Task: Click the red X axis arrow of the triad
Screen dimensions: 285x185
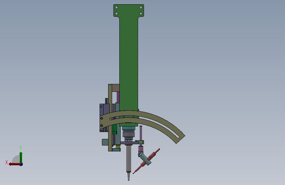Action: point(14,164)
